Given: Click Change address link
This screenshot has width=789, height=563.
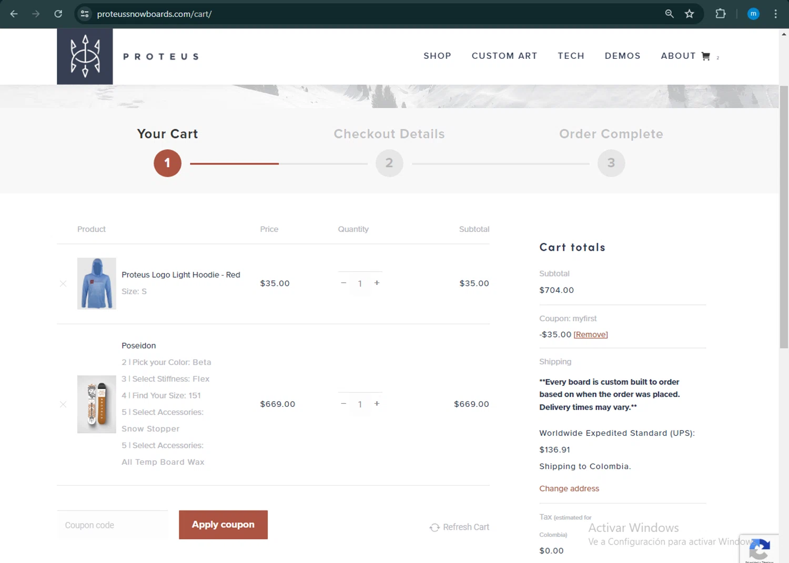Looking at the screenshot, I should pyautogui.click(x=569, y=488).
